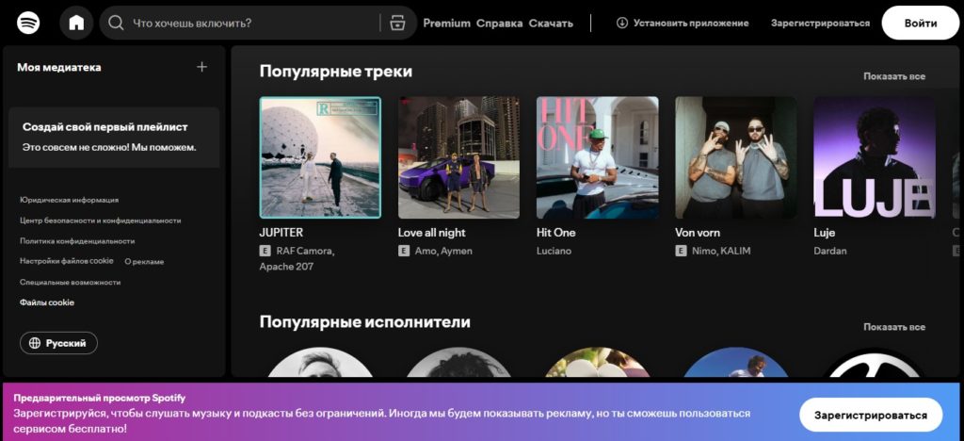Open artist Luciano

[x=554, y=251]
